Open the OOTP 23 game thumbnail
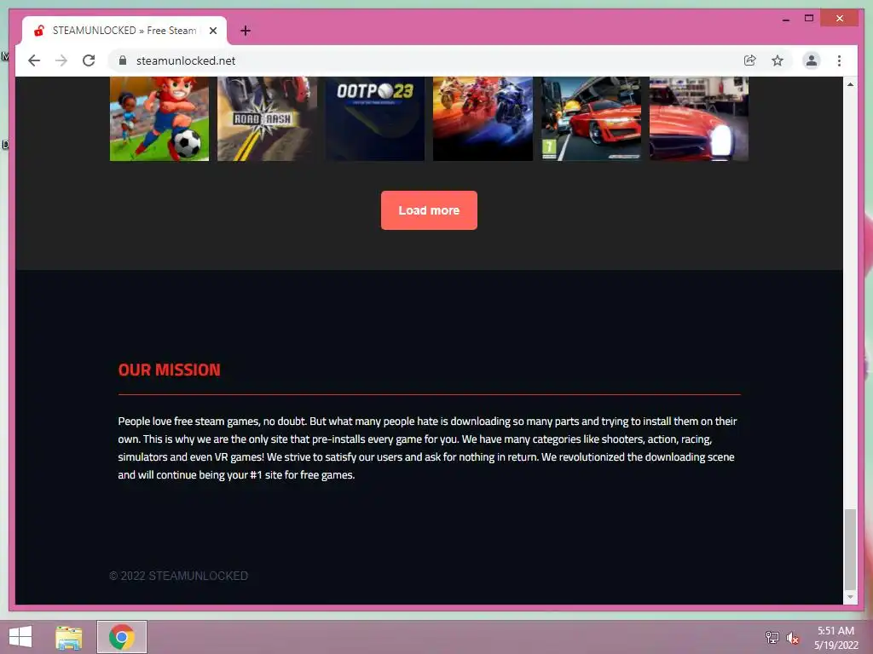873x654 pixels. 375,119
